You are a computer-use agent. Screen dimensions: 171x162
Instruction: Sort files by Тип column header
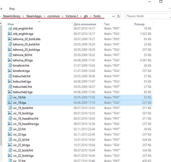pos(107,24)
